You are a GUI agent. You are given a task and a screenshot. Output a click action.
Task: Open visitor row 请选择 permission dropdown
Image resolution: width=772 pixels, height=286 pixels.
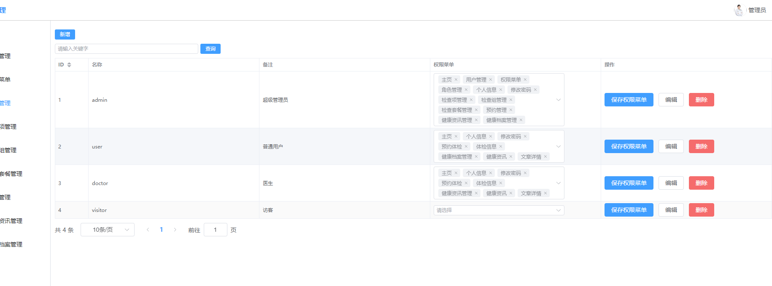[x=499, y=210]
